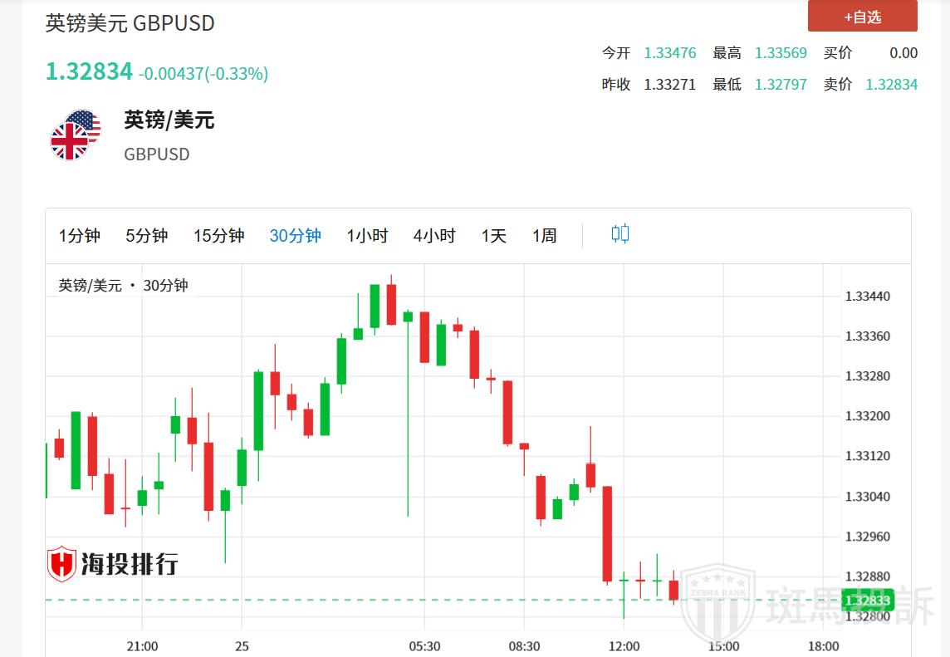Viewport: 950px width, 657px height.
Task: Add GBPUSD with the +自选 button
Action: (862, 17)
